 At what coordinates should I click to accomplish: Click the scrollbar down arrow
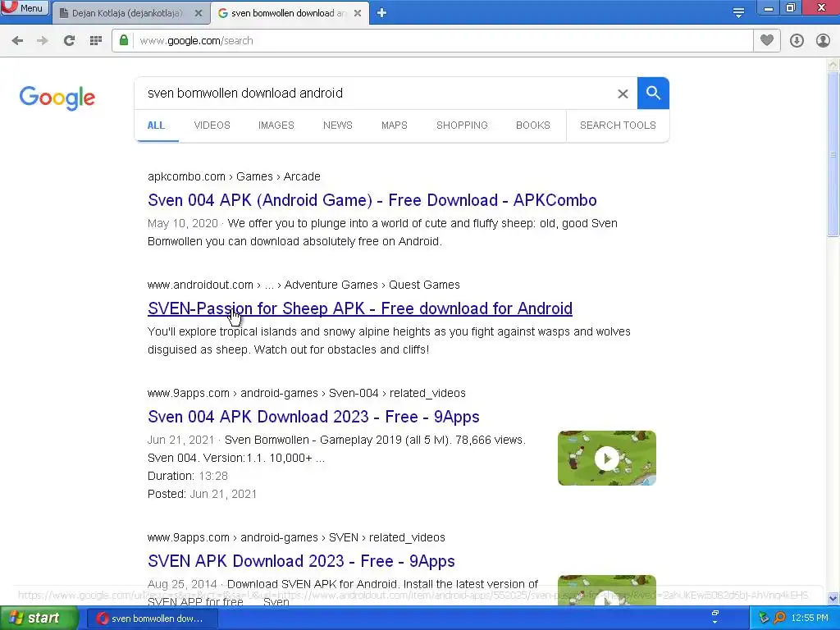coord(833,598)
